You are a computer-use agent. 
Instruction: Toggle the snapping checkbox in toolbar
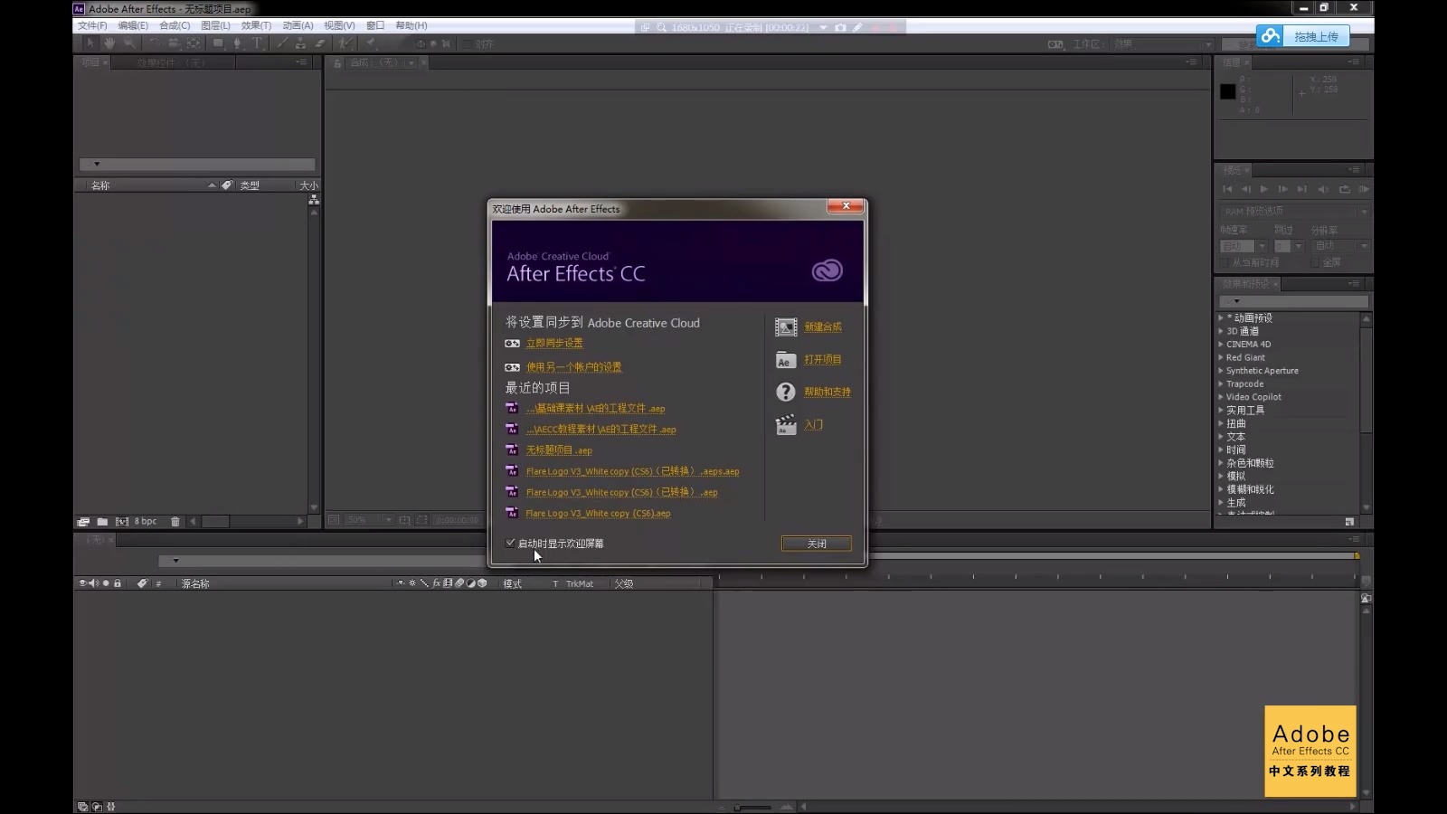tap(467, 43)
